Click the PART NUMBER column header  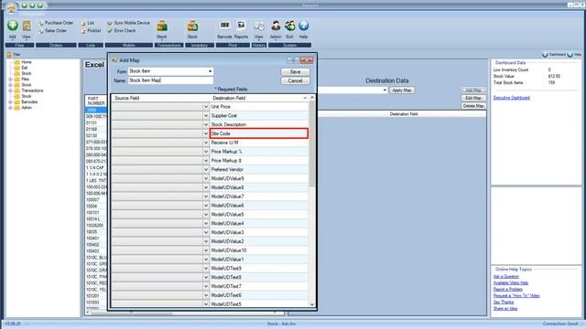click(96, 101)
